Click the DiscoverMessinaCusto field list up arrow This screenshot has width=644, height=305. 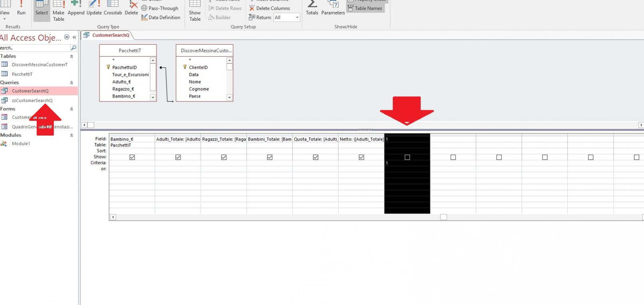coord(230,60)
